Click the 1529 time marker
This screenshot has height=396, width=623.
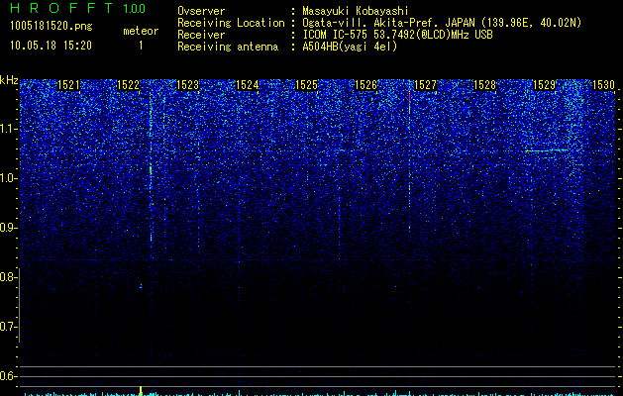pos(545,85)
